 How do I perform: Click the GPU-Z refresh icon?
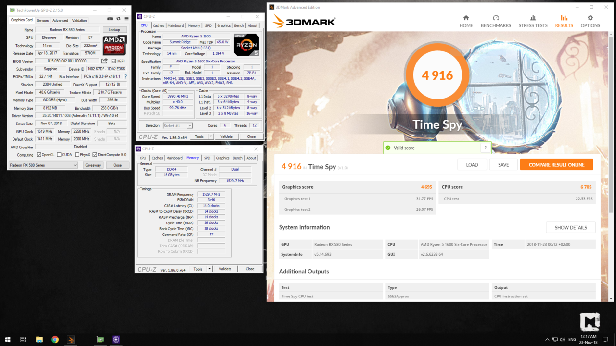(x=118, y=19)
